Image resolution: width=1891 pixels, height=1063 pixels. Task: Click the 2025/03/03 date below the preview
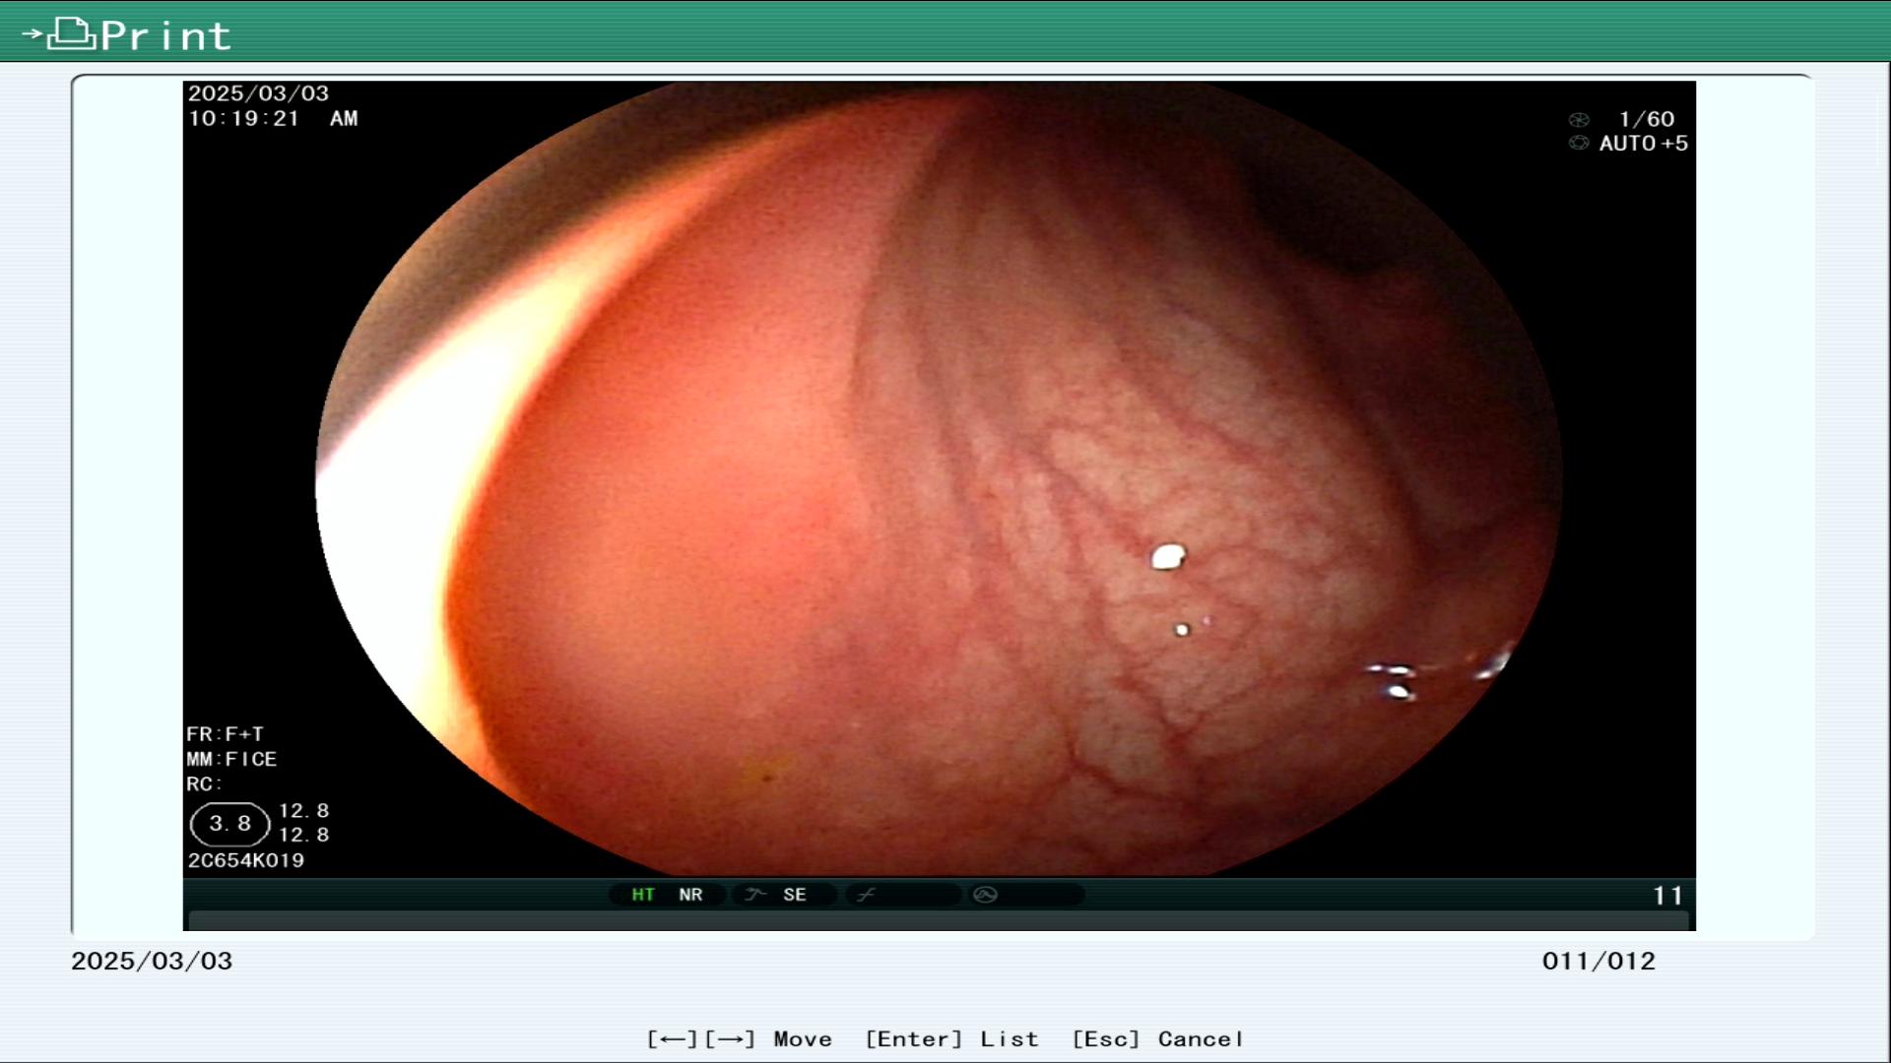[152, 961]
